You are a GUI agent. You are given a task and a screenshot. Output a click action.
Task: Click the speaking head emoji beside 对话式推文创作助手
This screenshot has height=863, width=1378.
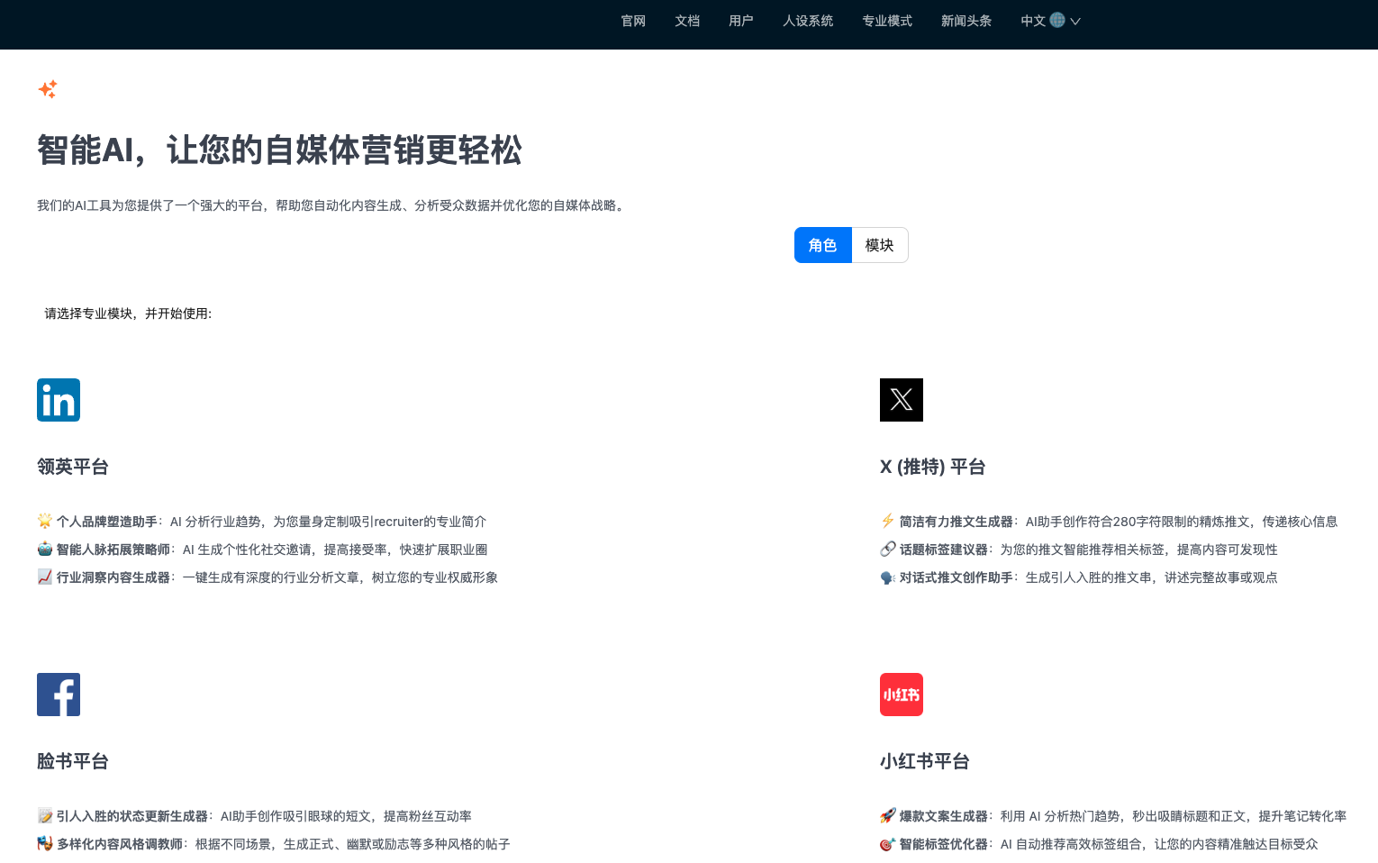pos(888,577)
